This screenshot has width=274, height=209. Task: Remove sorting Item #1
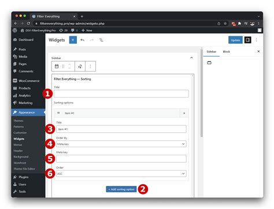point(184,113)
